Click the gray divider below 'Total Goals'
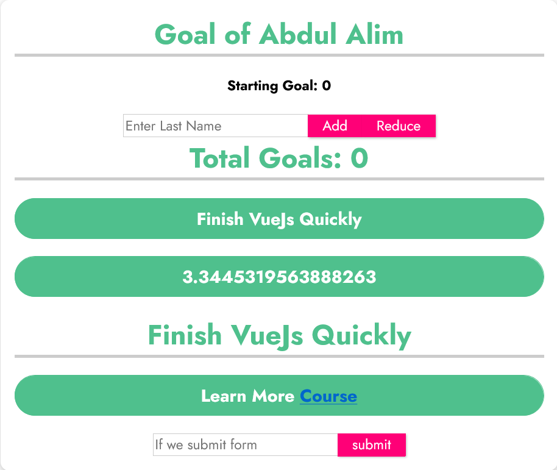557x470 pixels. click(x=279, y=179)
